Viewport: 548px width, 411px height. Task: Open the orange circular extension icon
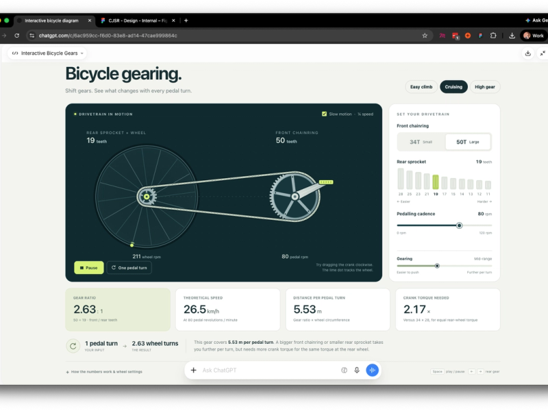tap(468, 36)
